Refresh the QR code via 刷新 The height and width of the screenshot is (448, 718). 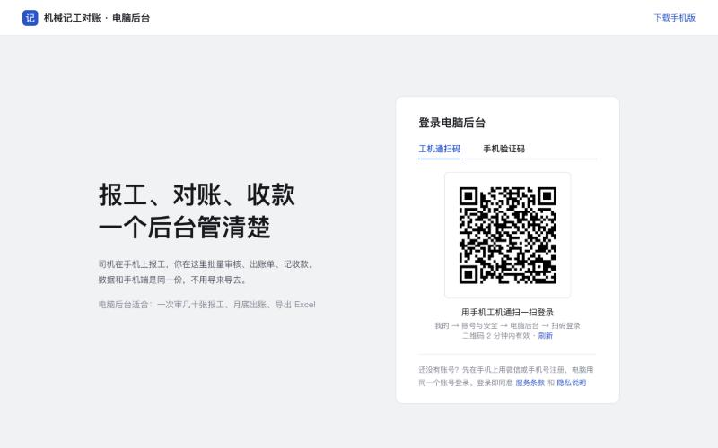point(546,335)
